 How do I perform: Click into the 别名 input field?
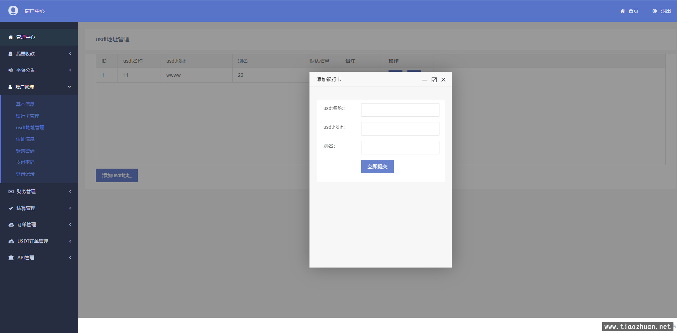click(400, 148)
